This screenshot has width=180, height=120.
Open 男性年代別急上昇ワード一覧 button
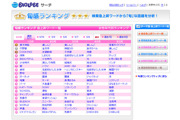(152, 54)
